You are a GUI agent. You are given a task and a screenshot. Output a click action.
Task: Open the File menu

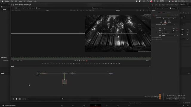click(x=12, y=1)
